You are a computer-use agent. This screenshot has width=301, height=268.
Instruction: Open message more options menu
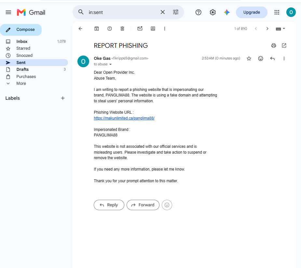[x=284, y=58]
